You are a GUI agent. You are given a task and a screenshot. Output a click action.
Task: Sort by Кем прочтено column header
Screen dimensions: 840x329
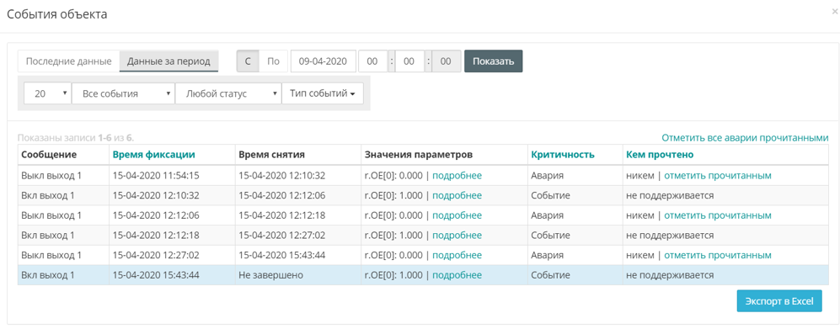coord(660,155)
